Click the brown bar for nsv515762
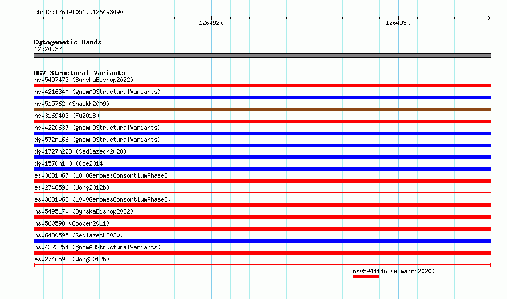 point(262,109)
